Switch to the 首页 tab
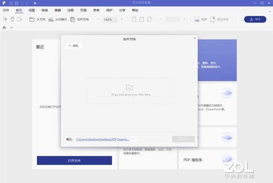The image size is (273, 183). coord(19,10)
